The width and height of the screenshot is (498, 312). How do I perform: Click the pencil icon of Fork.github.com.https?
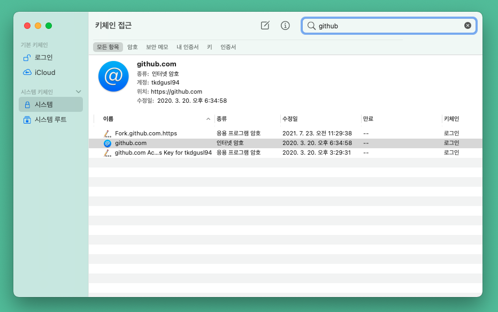coord(108,133)
